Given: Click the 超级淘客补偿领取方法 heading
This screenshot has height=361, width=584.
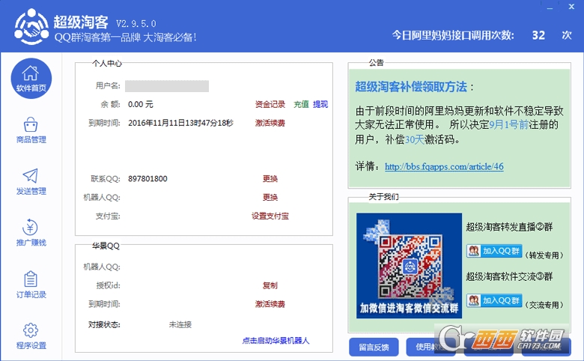Looking at the screenshot, I should (411, 87).
